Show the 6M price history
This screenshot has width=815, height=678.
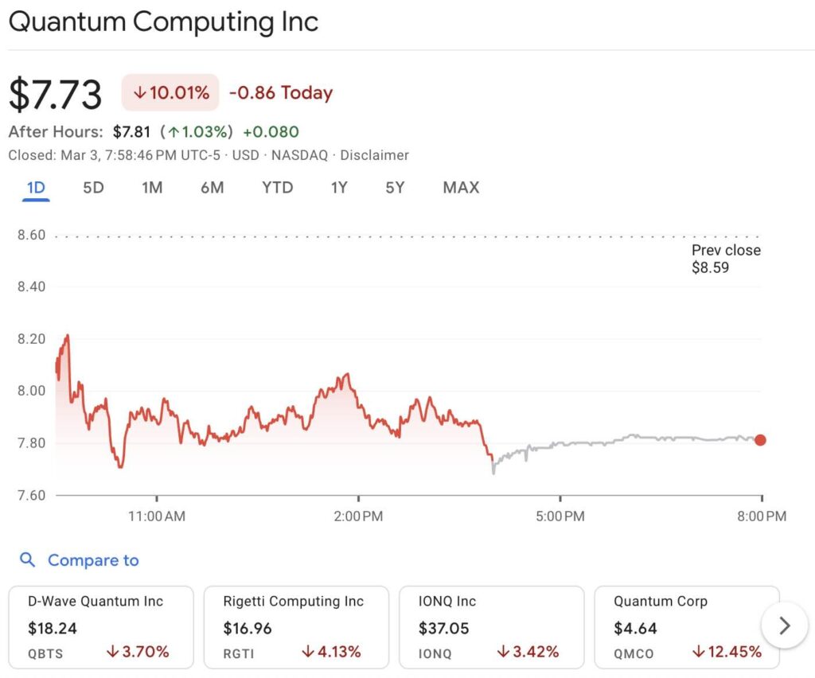(x=212, y=188)
